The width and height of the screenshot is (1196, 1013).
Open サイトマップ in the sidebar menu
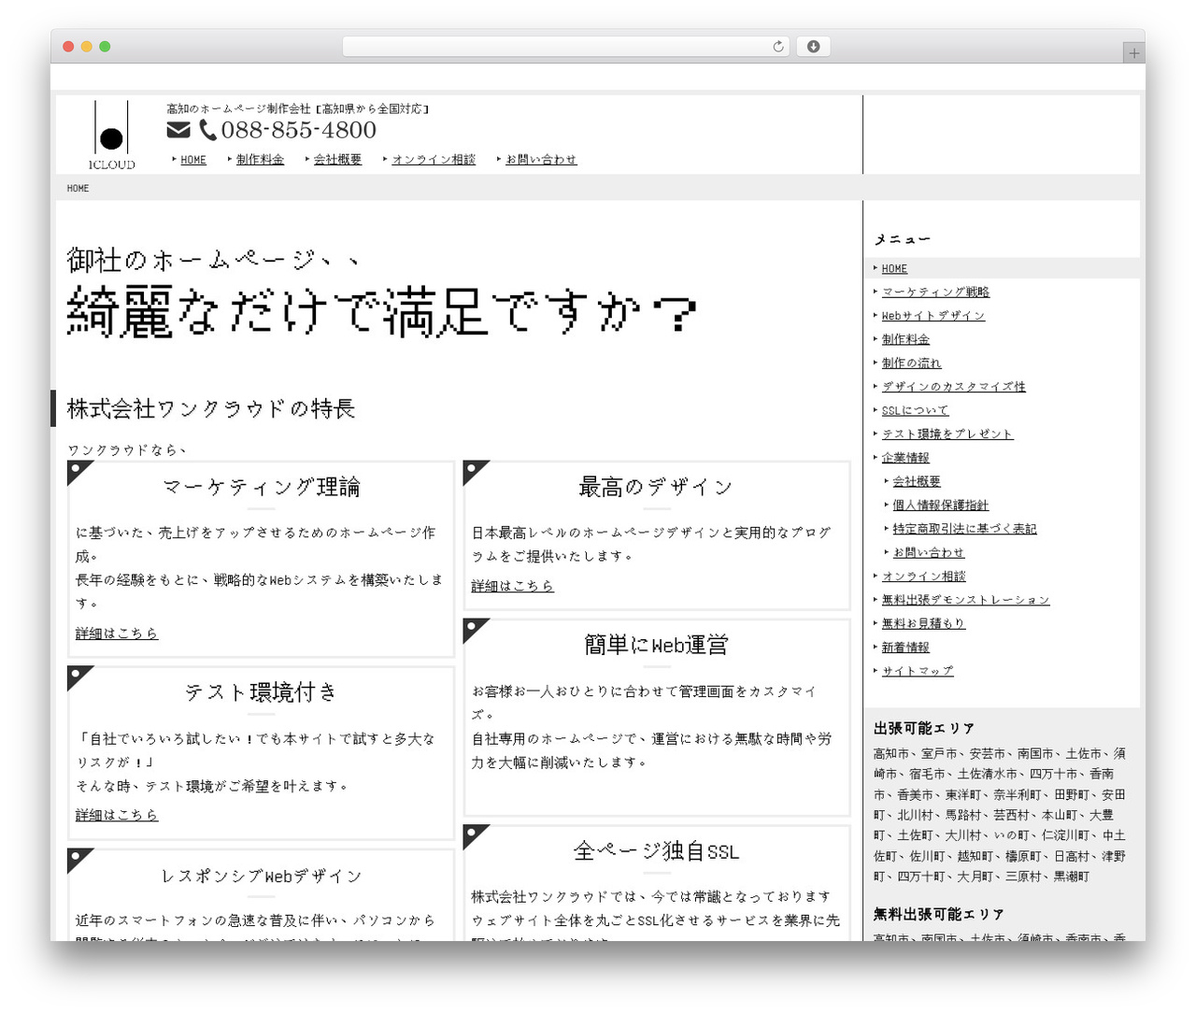point(918,671)
